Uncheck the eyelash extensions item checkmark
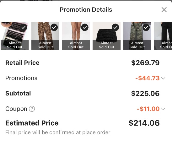 [23, 27]
